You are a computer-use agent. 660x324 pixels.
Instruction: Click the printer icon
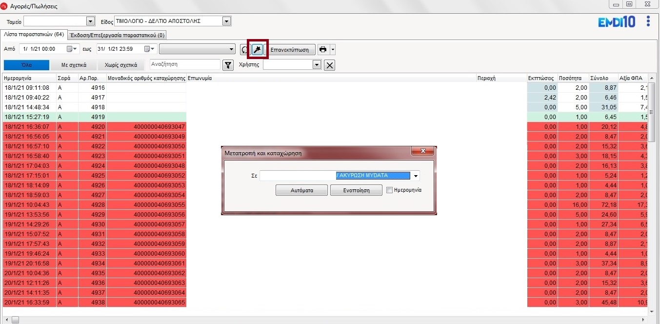click(x=323, y=49)
